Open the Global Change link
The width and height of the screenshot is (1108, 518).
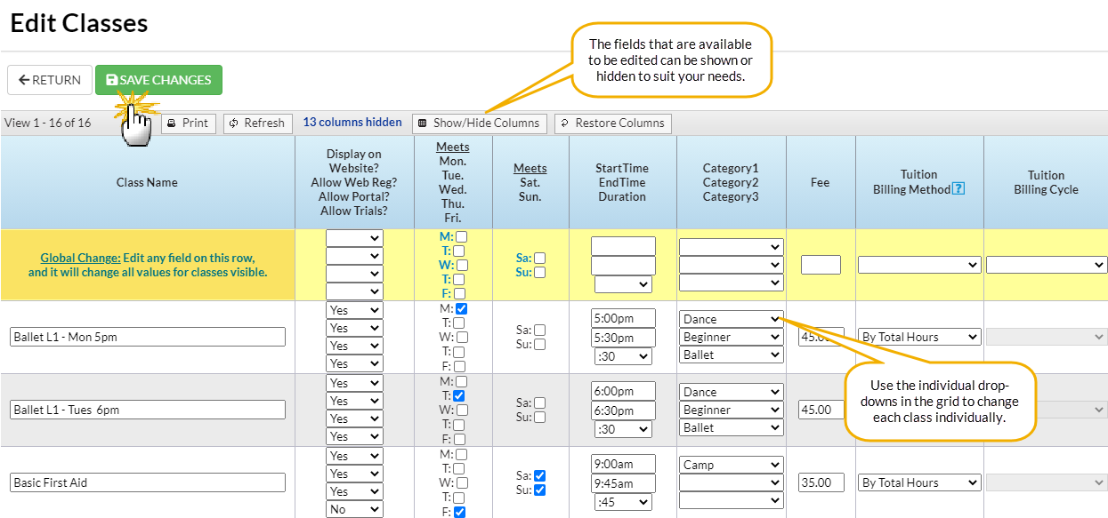click(80, 257)
